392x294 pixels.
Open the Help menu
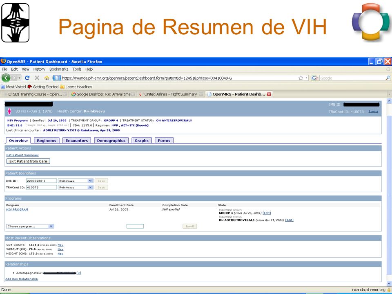point(89,69)
